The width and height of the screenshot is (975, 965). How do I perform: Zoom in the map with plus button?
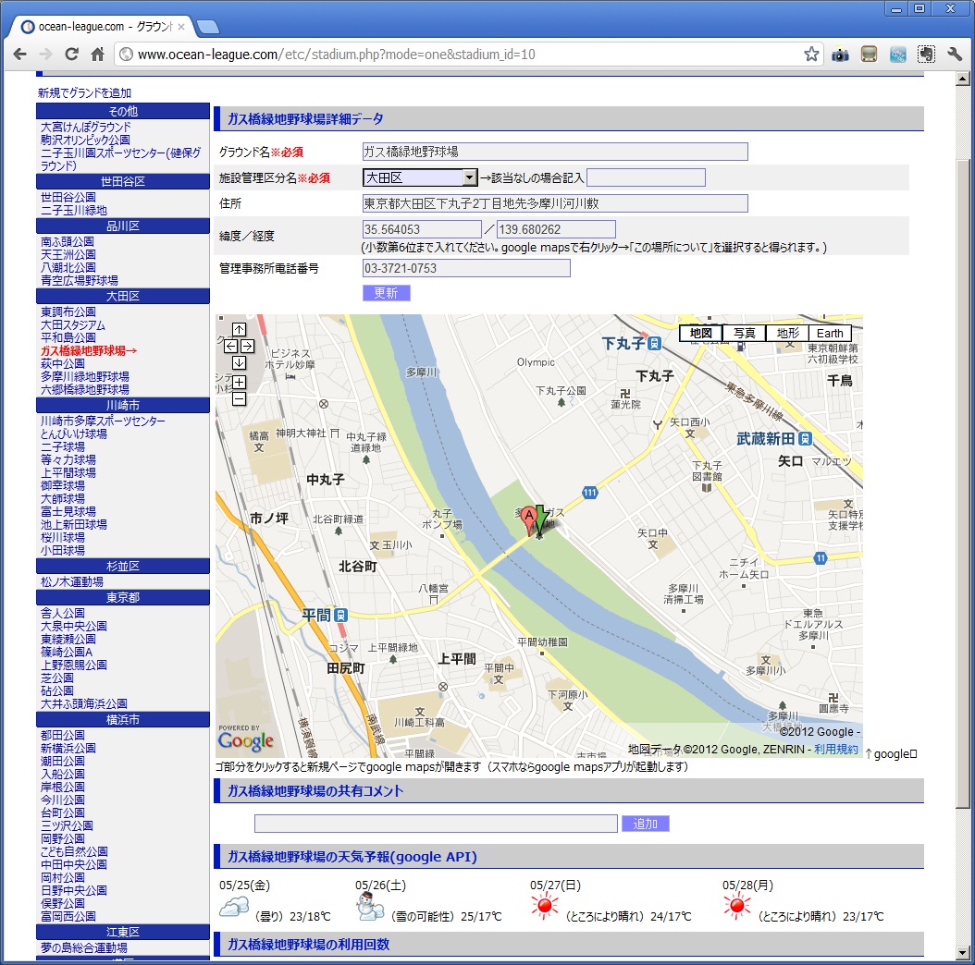tap(239, 383)
